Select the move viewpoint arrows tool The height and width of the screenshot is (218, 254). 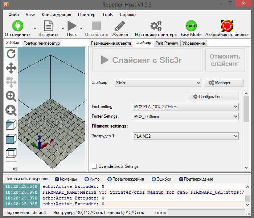tap(11, 68)
